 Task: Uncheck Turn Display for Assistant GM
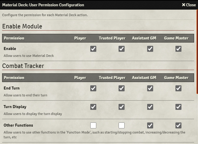150,107
